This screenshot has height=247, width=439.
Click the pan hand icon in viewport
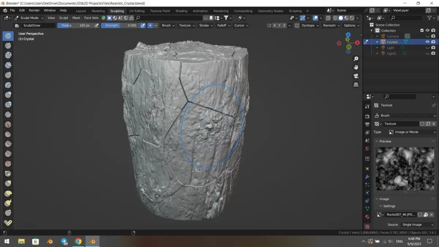click(356, 67)
